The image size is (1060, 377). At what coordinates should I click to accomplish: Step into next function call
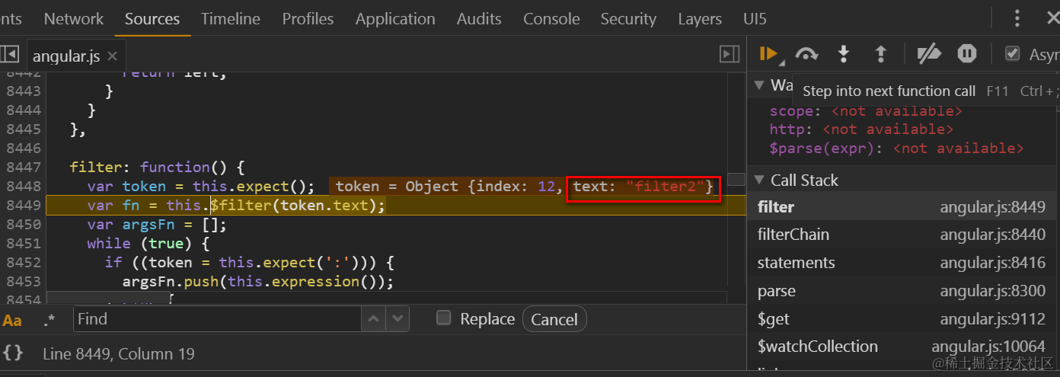[x=844, y=53]
